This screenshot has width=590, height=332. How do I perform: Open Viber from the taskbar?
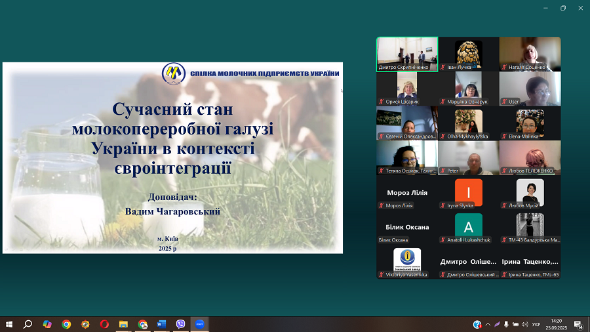click(x=180, y=324)
